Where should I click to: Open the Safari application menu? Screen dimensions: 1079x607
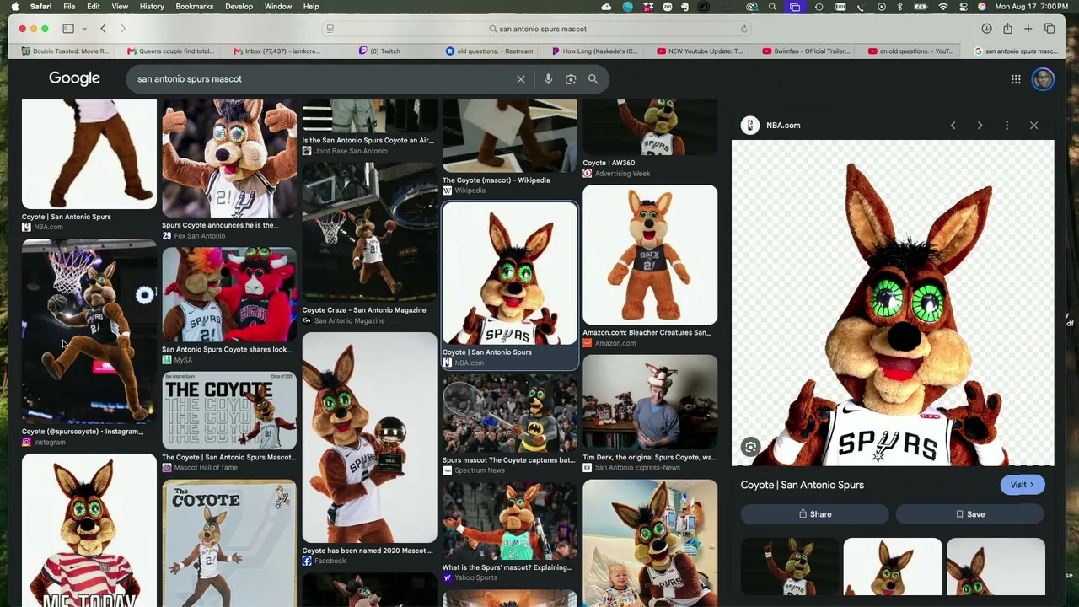(40, 7)
